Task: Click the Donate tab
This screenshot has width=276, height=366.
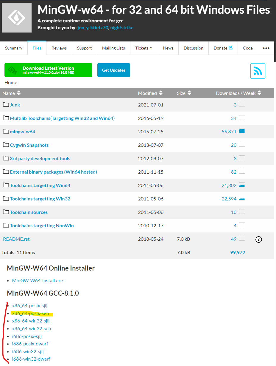Action: coord(223,48)
